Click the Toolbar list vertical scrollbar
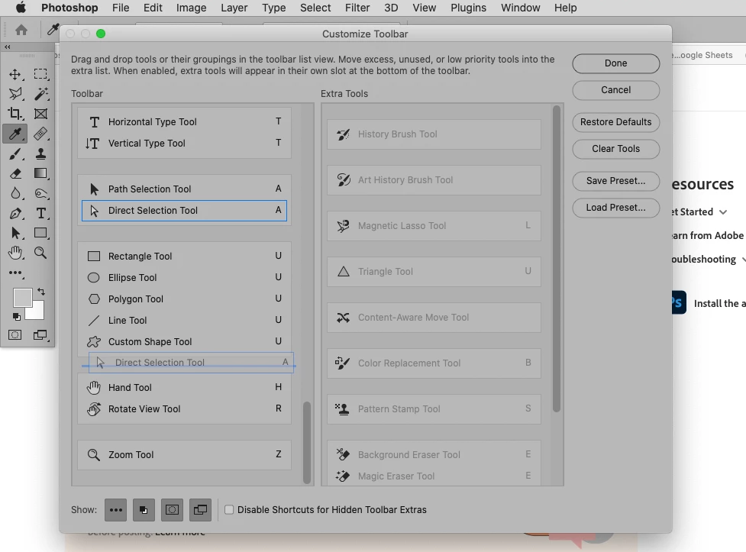Image resolution: width=746 pixels, height=552 pixels. pos(307,443)
